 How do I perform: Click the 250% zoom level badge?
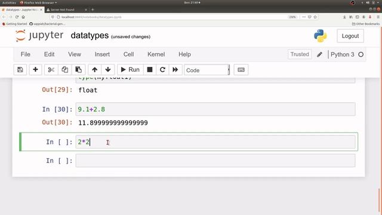292,17
